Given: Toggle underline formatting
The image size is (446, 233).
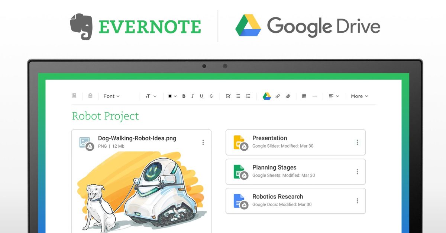Looking at the screenshot, I should click(201, 96).
